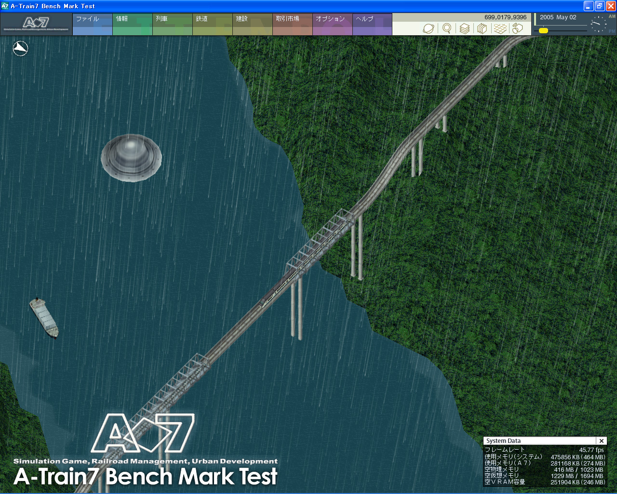Image resolution: width=617 pixels, height=494 pixels.
Task: Click the フレームレート 45.77 fps reading
Action: 544,450
